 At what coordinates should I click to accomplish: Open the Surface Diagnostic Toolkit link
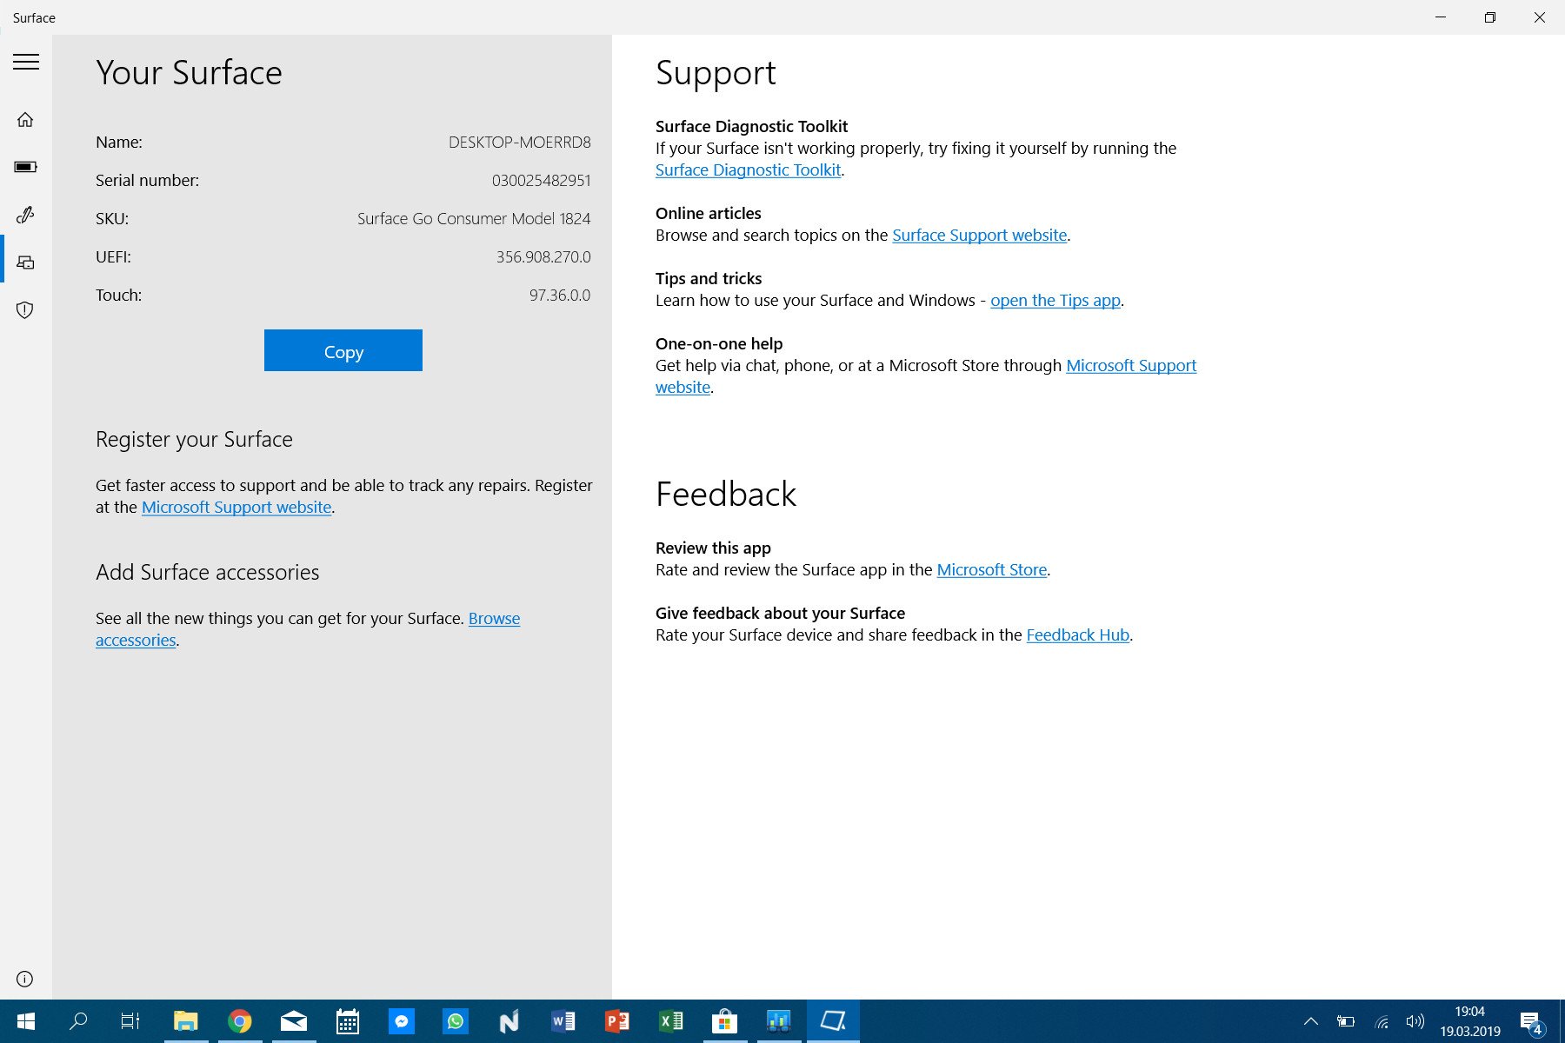748,170
